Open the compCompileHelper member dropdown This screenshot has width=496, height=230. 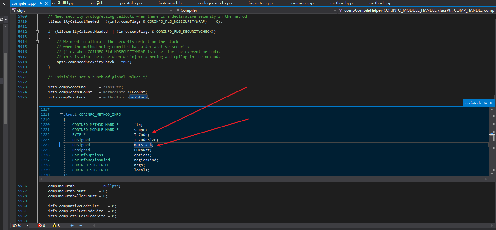pyautogui.click(x=417, y=10)
